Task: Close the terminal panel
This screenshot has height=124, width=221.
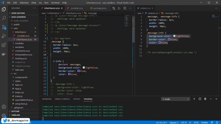Action: coord(217,99)
